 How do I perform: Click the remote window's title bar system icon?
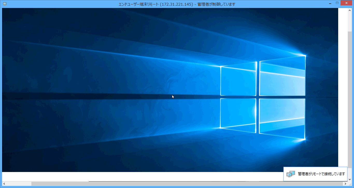coord(4,4)
